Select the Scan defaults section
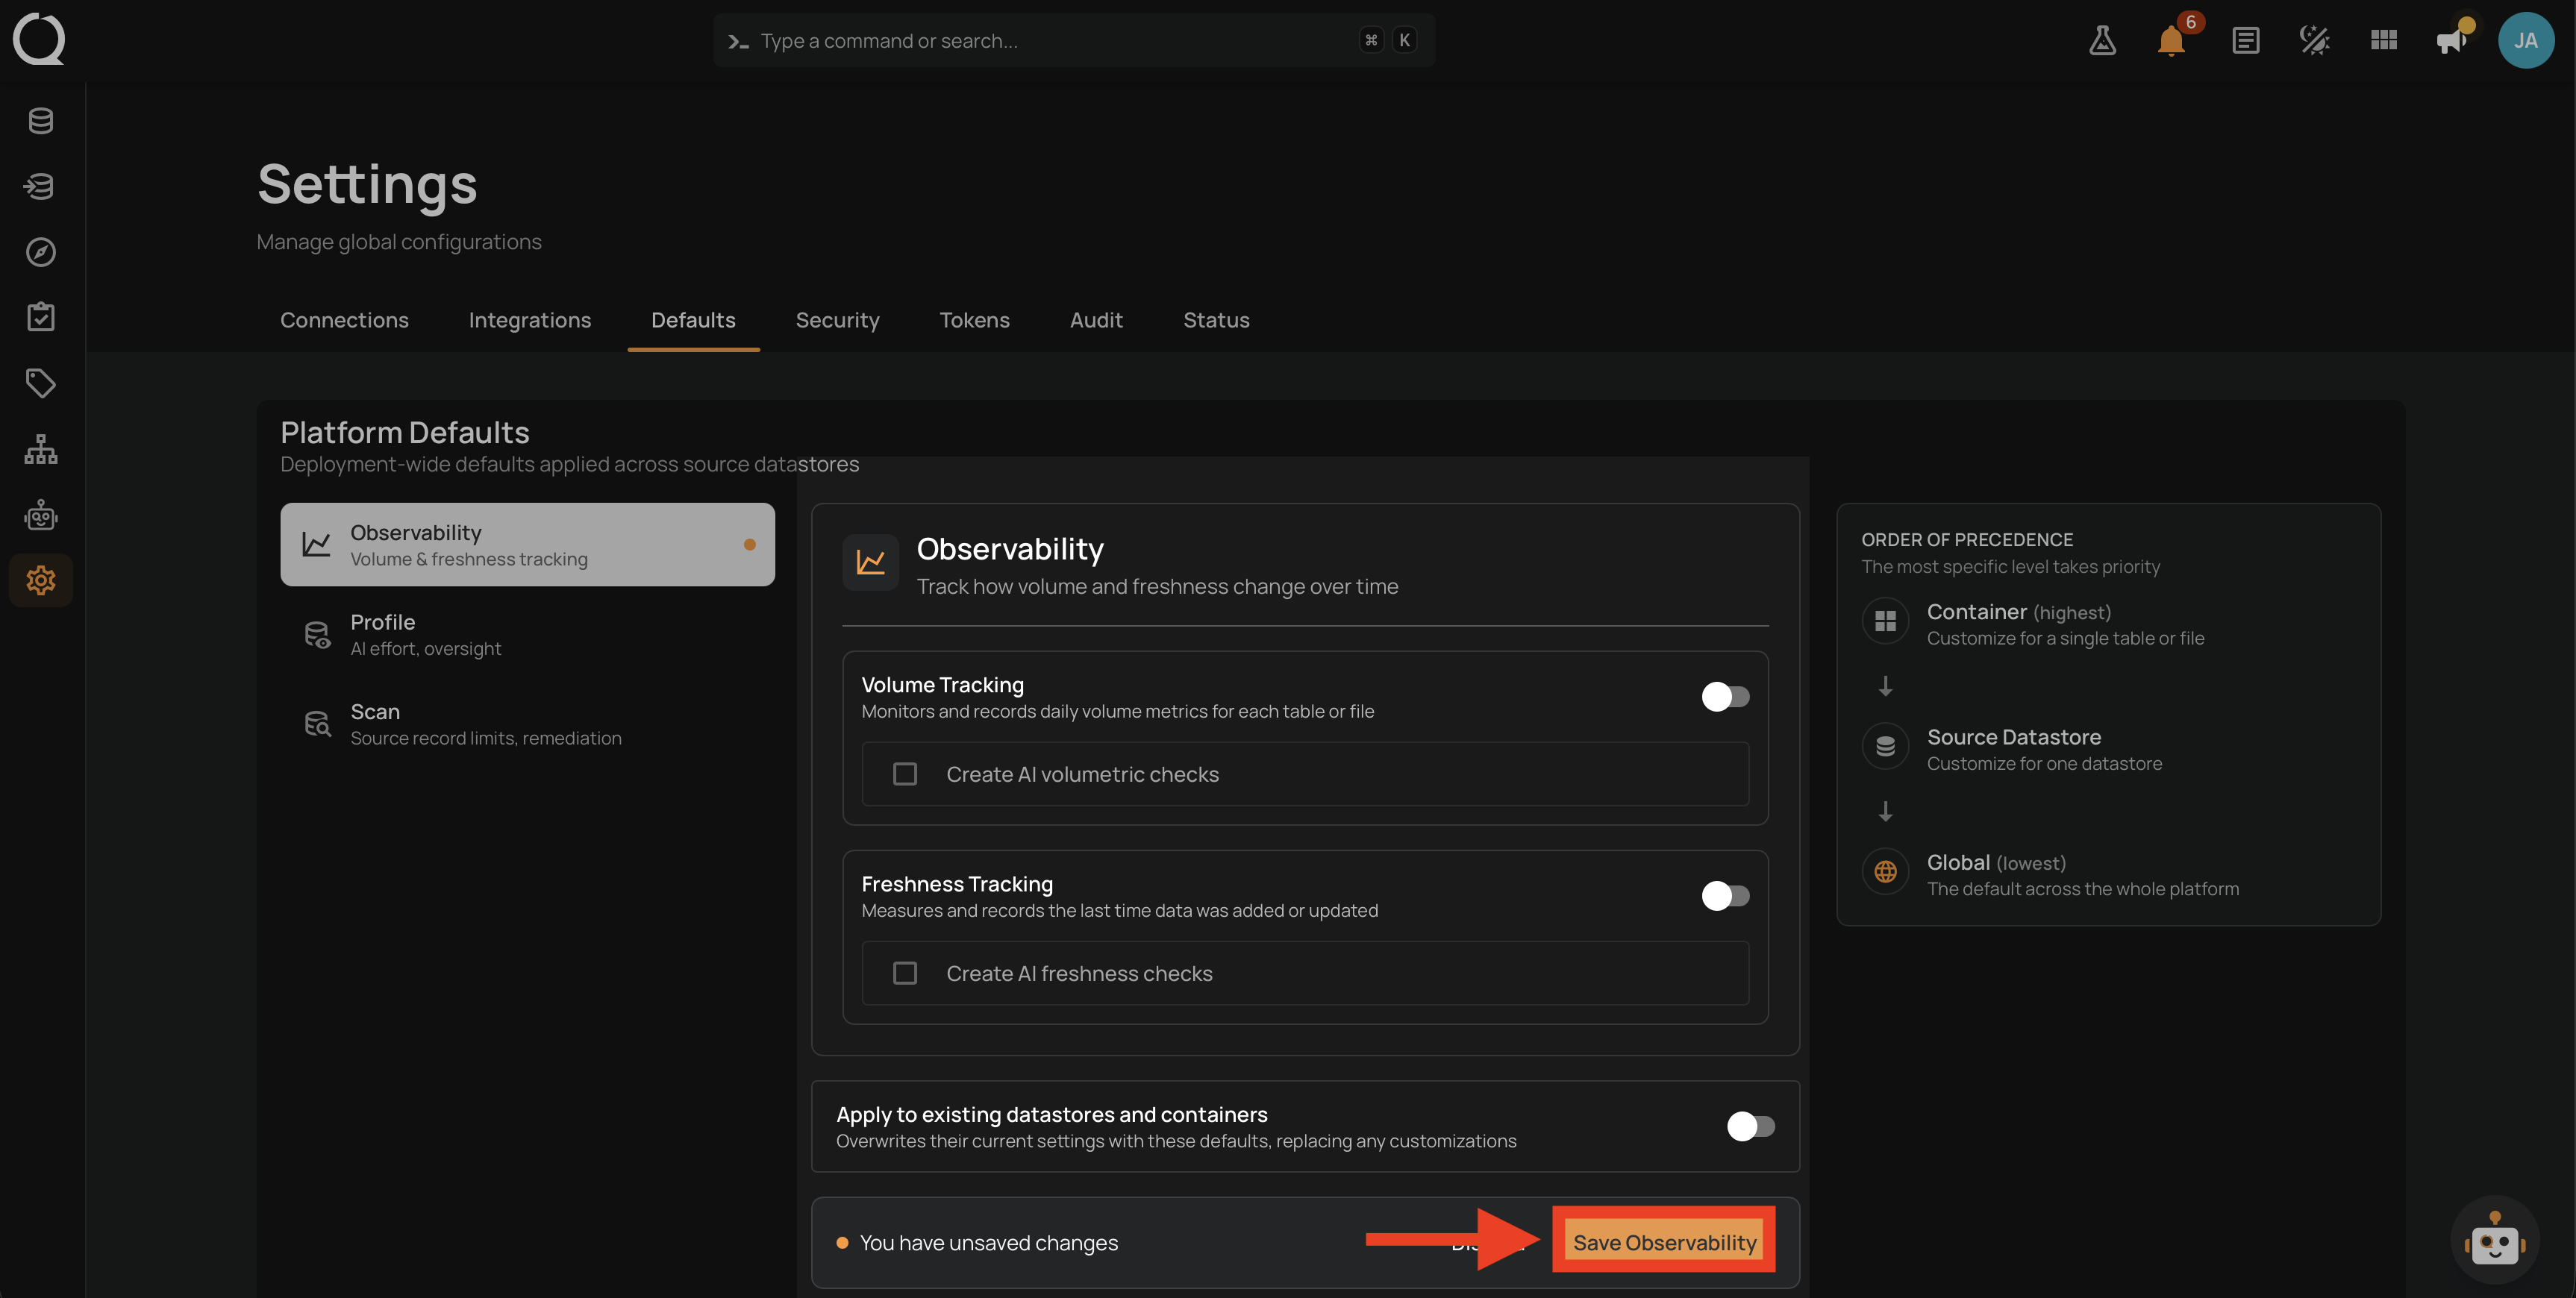This screenshot has width=2576, height=1298. (x=527, y=724)
